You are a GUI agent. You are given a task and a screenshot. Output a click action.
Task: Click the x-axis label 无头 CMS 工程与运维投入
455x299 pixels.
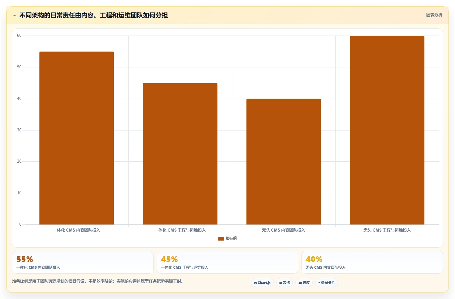387,230
